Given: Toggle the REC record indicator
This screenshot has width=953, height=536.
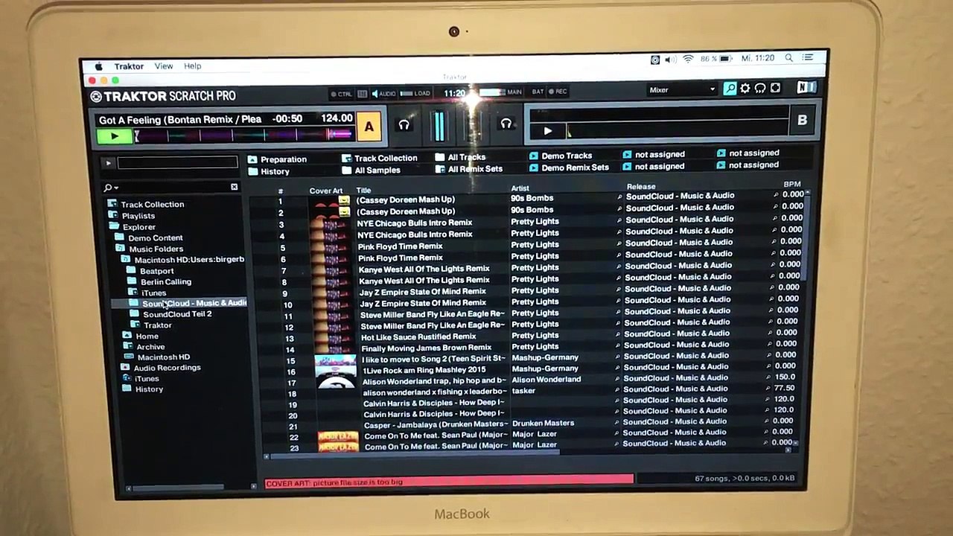Looking at the screenshot, I should click(558, 92).
